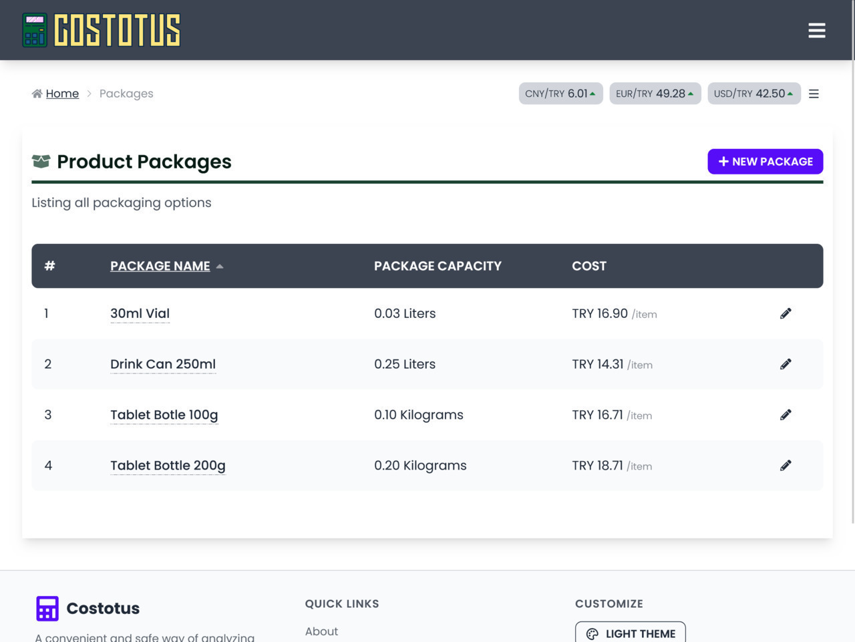Viewport: 855px width, 642px height.
Task: Click the EUR/TRY exchange rate badge
Action: point(655,94)
